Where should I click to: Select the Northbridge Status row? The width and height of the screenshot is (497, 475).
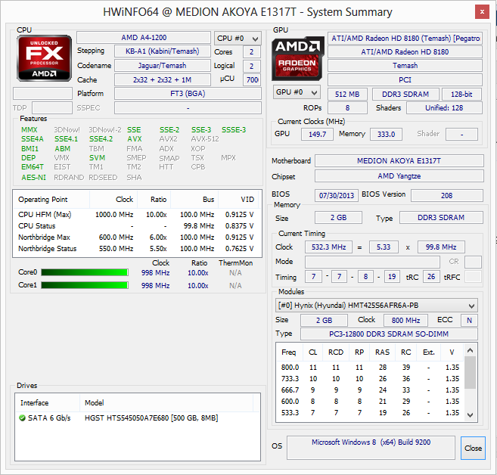click(x=137, y=249)
